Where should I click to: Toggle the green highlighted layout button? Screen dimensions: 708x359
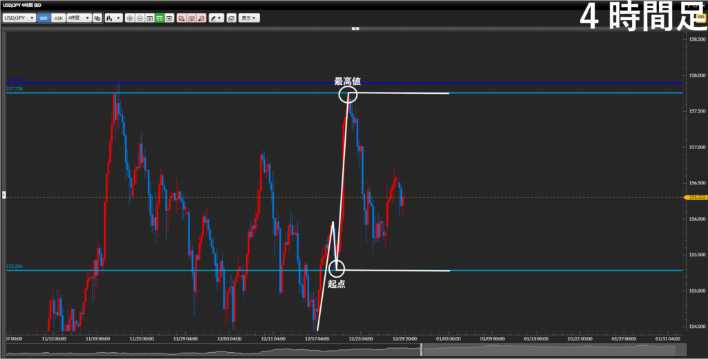(159, 18)
